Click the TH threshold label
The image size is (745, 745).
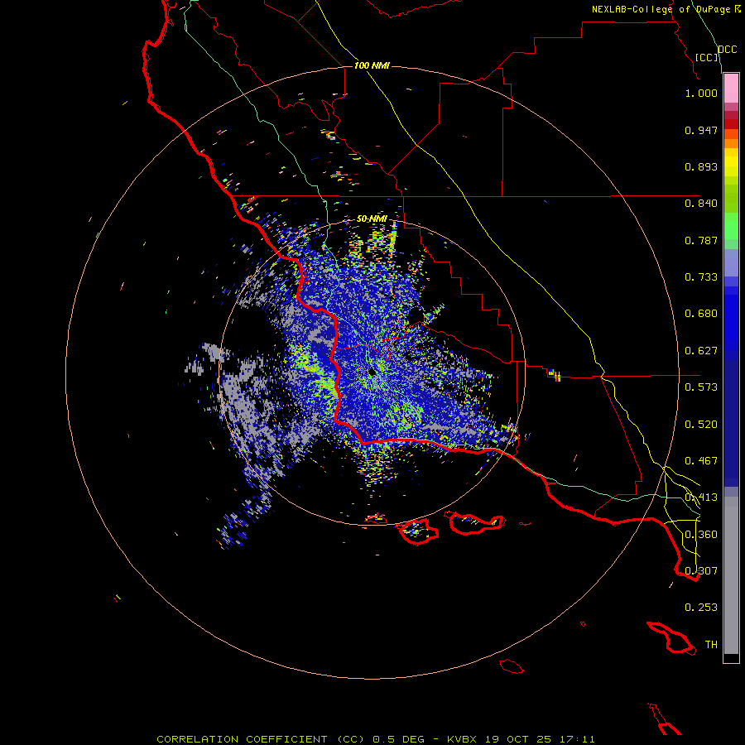click(x=711, y=645)
